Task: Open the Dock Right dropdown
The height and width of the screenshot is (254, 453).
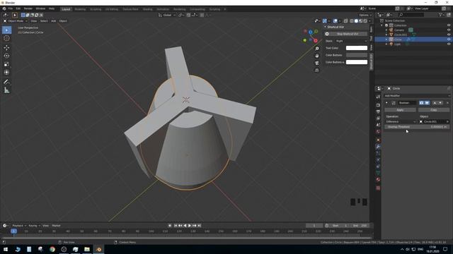Action: pyautogui.click(x=351, y=41)
